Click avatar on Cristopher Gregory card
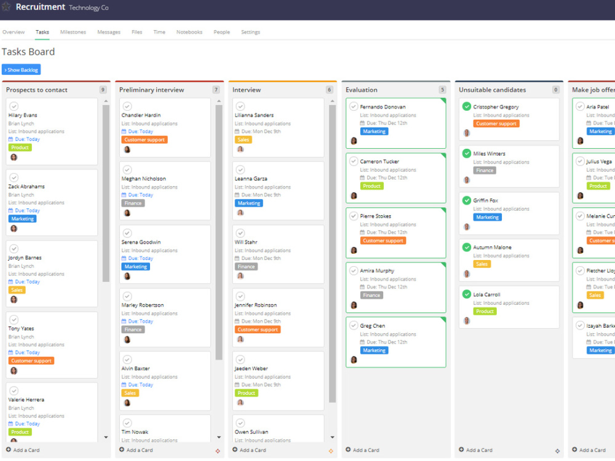The image size is (615, 461). [x=467, y=133]
